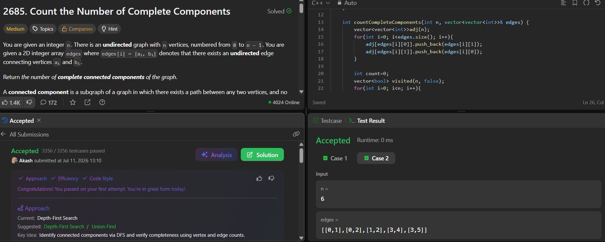Open suggested Union-Find link

[103, 226]
